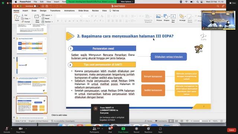The image size is (238, 134).
Task: Switch to the Design ribbon tab
Action: (43, 11)
